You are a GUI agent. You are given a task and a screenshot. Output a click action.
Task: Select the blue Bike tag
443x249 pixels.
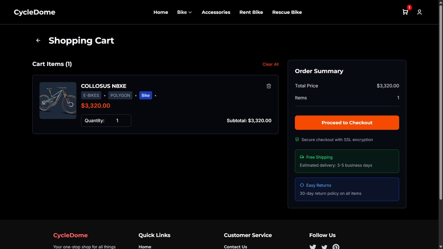[145, 95]
